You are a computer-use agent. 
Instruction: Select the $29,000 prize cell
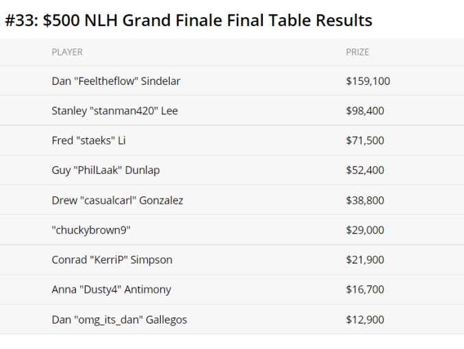[x=365, y=230]
